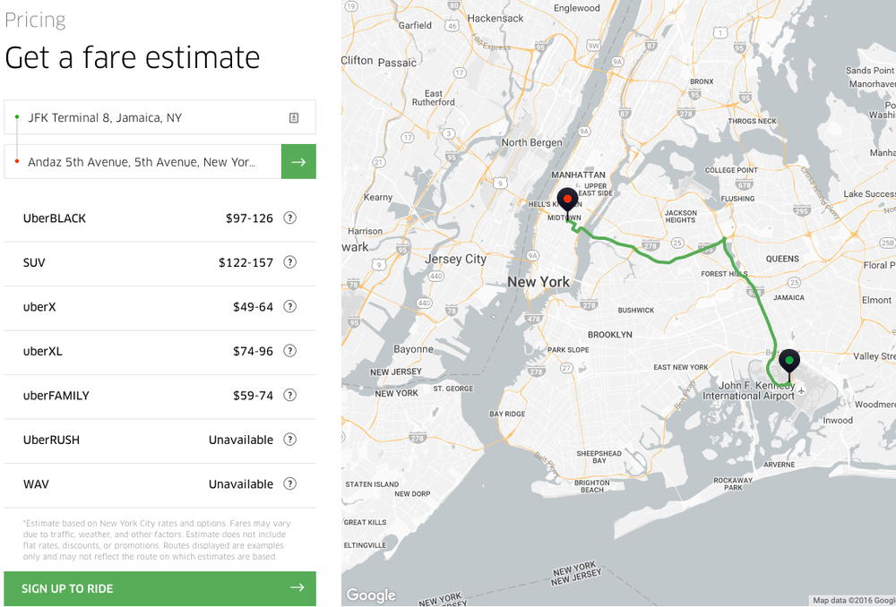Check why UberRUSH is unavailable

(289, 439)
